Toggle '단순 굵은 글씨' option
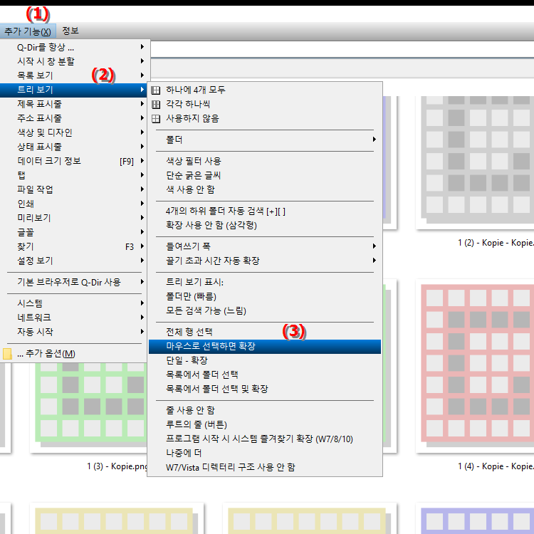Screen dimensions: 534x534 265,175
